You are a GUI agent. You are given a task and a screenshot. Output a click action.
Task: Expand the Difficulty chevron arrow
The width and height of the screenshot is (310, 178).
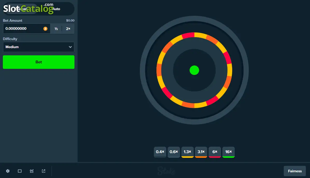tap(70, 47)
